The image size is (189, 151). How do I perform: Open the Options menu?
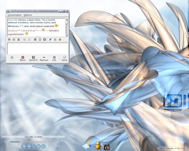pyautogui.click(x=28, y=15)
